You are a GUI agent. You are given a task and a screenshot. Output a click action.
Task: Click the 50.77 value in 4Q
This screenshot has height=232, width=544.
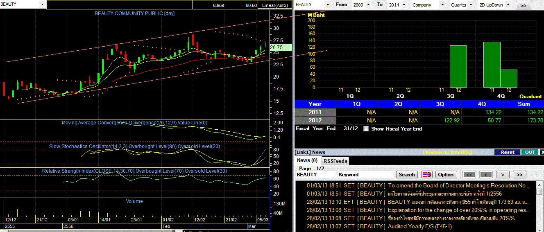point(494,120)
